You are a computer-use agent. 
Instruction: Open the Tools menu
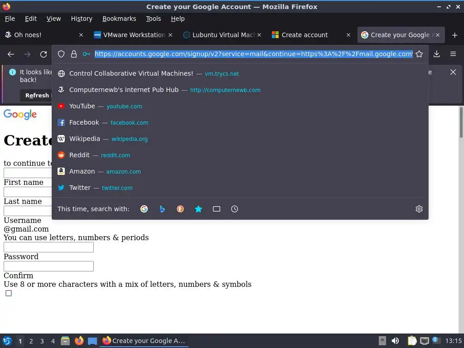[x=153, y=19]
